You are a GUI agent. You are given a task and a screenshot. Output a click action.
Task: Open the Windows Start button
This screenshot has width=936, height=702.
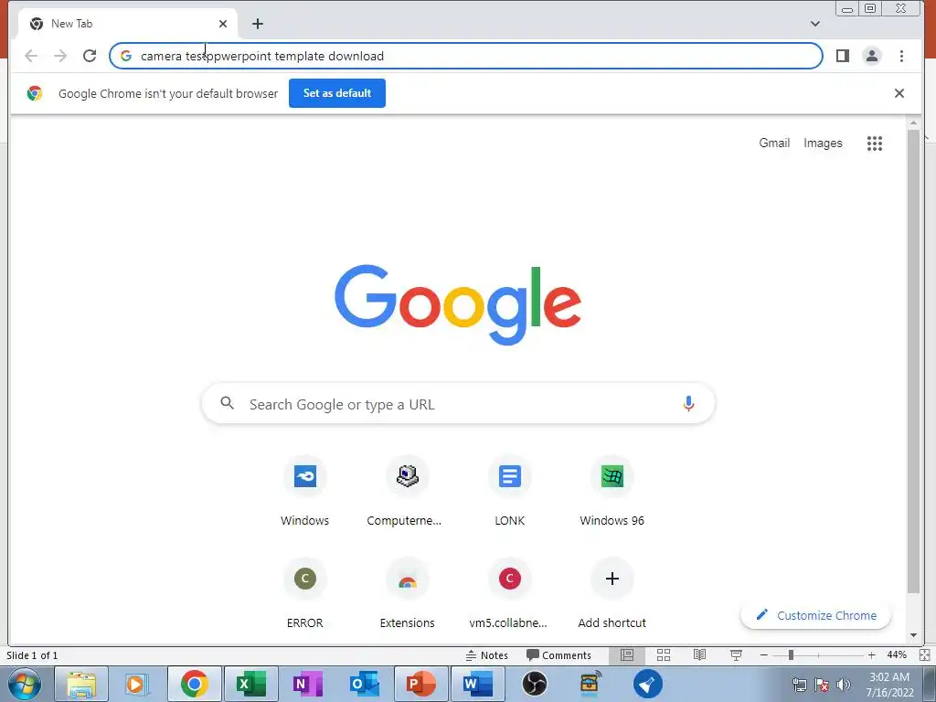tap(25, 684)
